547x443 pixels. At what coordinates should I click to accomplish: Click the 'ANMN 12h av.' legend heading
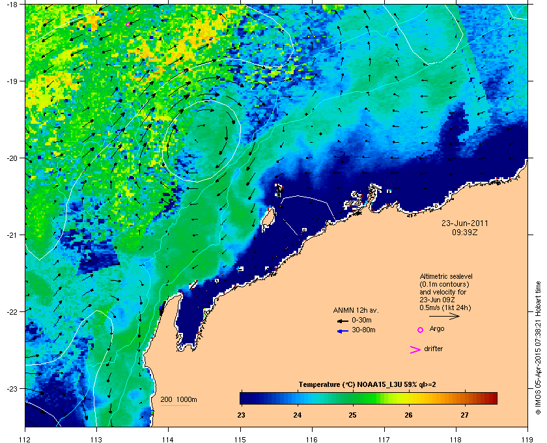tap(356, 310)
